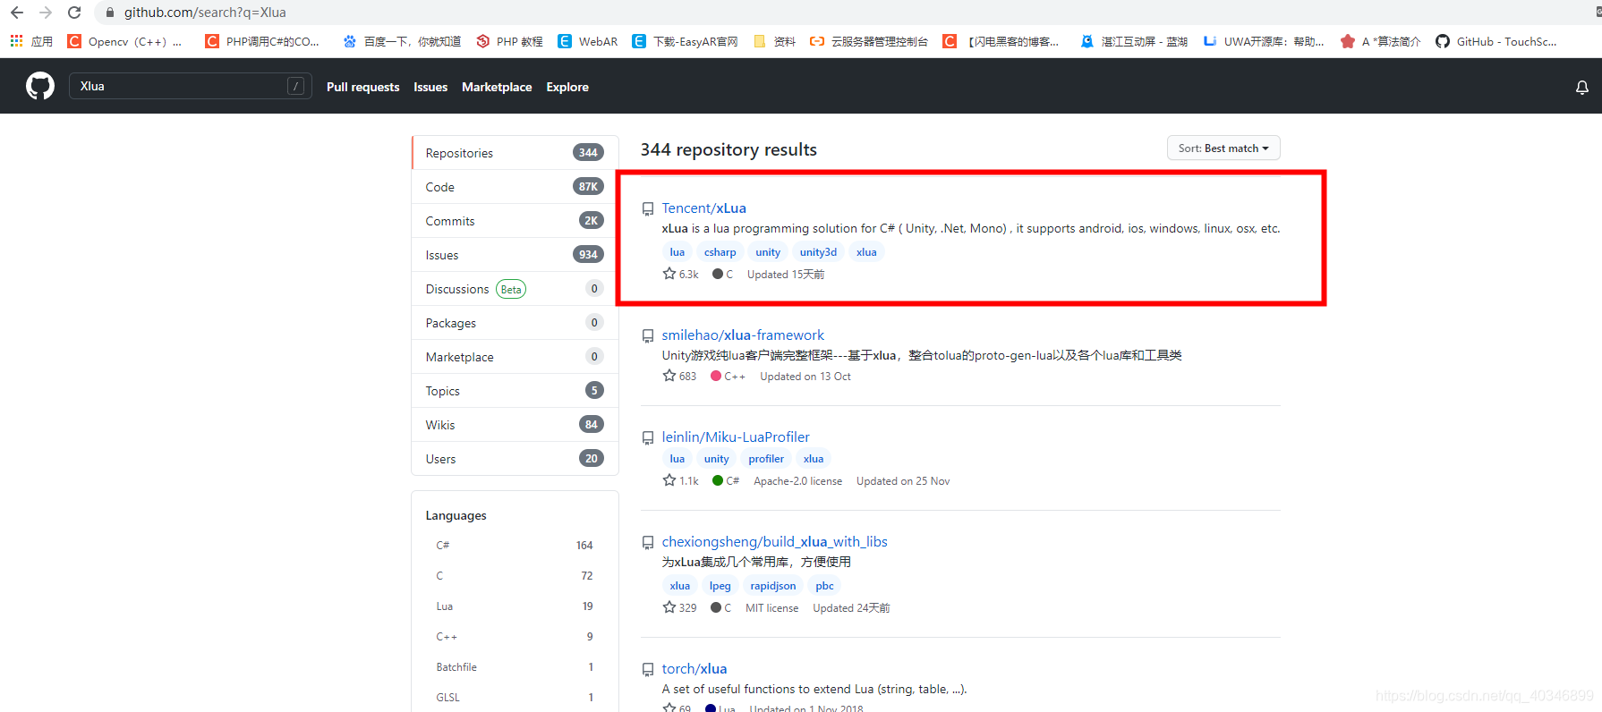Click the unity3d topic tag
Viewport: 1602px width, 712px height.
tap(818, 252)
